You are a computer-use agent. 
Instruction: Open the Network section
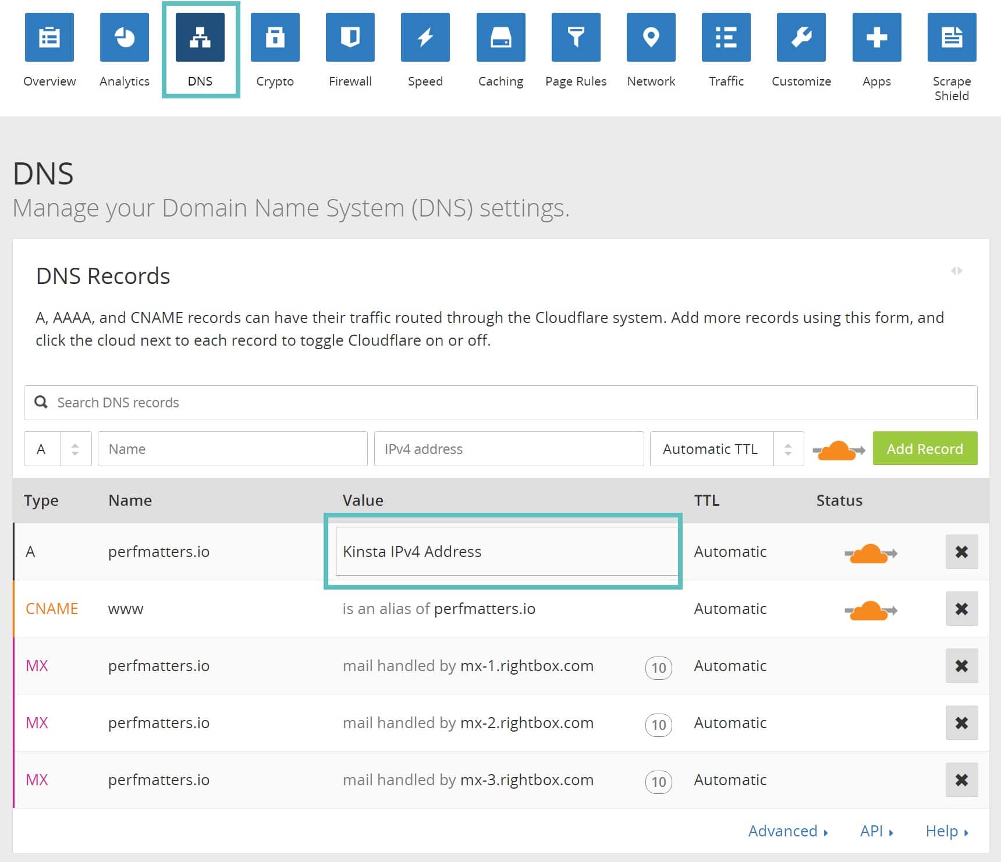(x=651, y=38)
